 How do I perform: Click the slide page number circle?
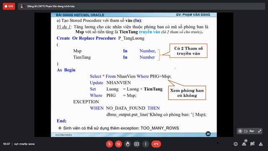(208, 134)
